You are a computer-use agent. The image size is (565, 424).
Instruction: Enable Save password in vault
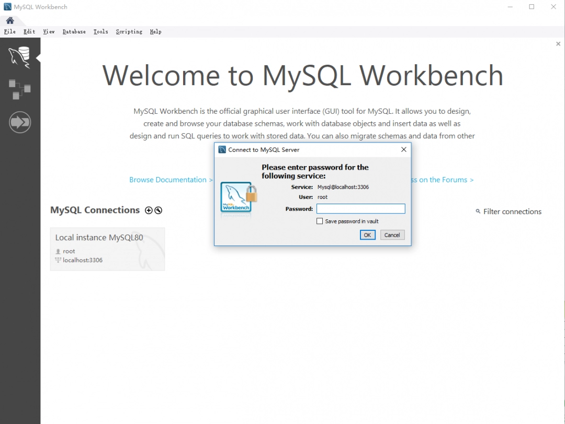320,221
